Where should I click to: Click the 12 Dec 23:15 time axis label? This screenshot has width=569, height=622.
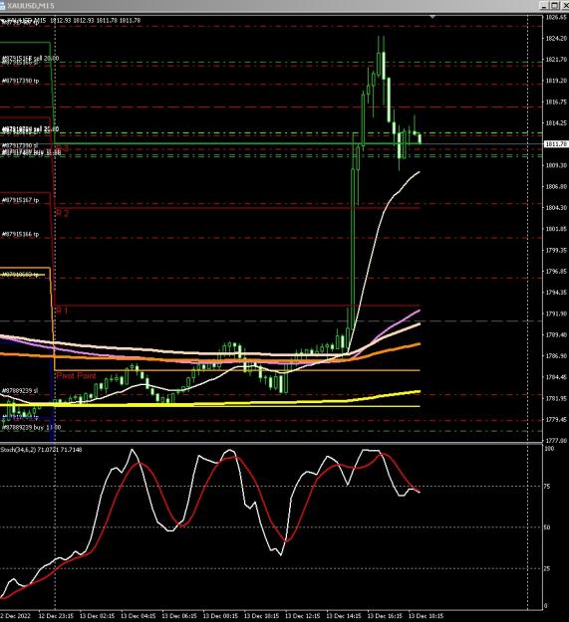click(x=56, y=616)
